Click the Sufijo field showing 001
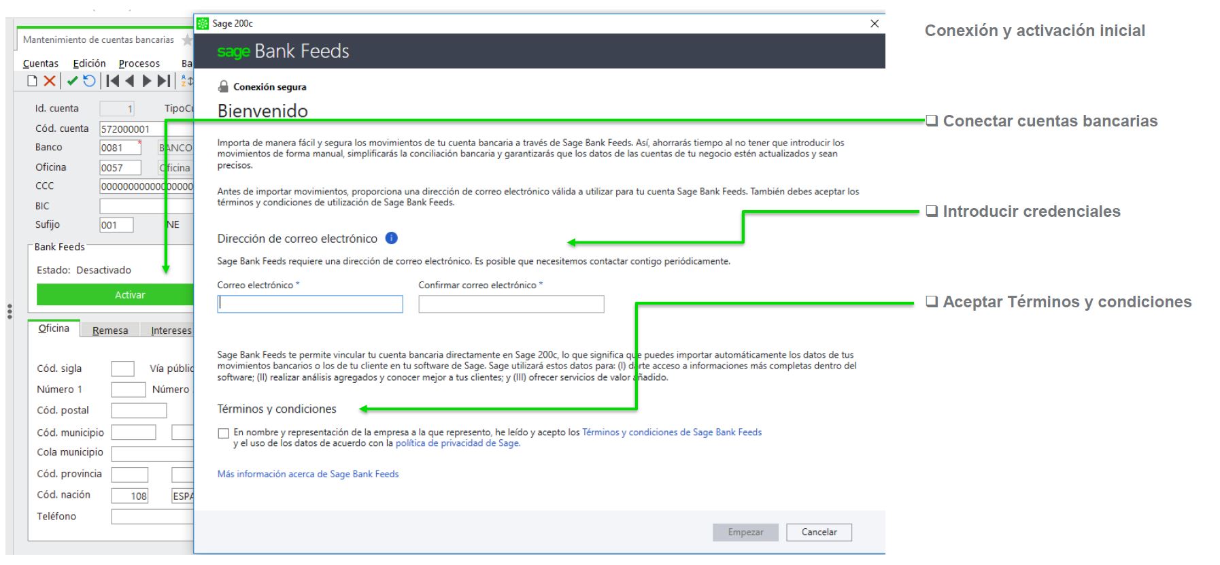1220x565 pixels. pyautogui.click(x=116, y=225)
